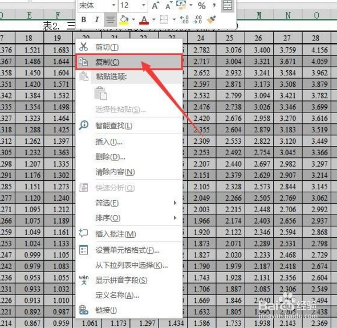Screen dimensions: 337x328
Task: Click the link globe icon
Action: point(83,310)
